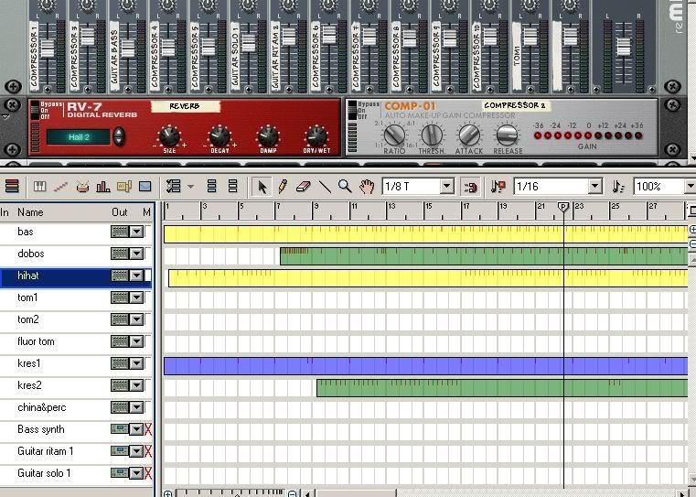
Task: Open output dropdown for the tom1 track
Action: pos(136,297)
